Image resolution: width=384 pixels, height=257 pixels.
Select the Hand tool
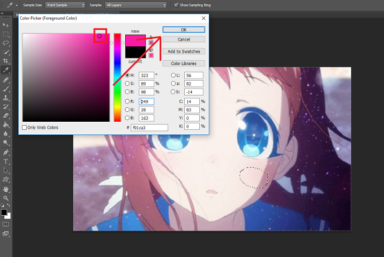coord(6,189)
